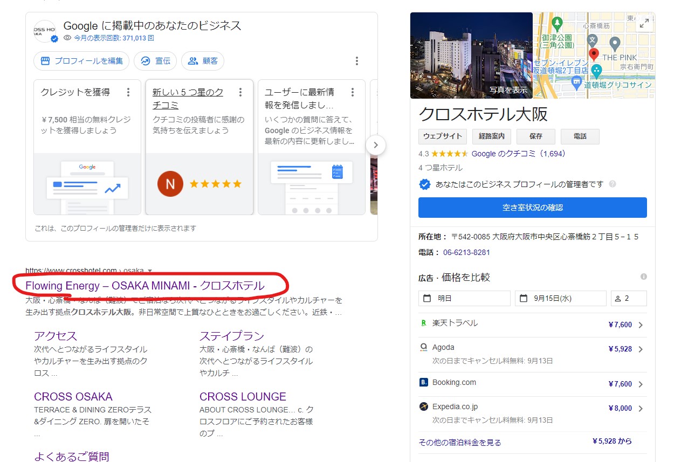The width and height of the screenshot is (688, 462).
Task: Click the クレジットを獲得 card title
Action: point(75,92)
